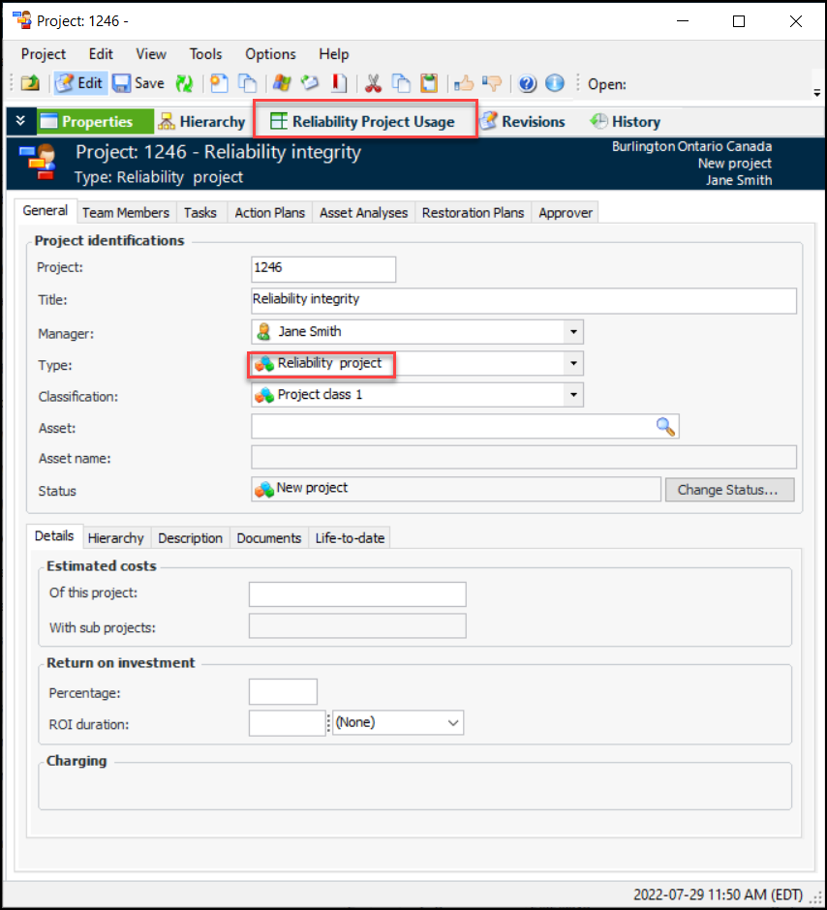Click the project header person icon
827x910 pixels.
(38, 162)
